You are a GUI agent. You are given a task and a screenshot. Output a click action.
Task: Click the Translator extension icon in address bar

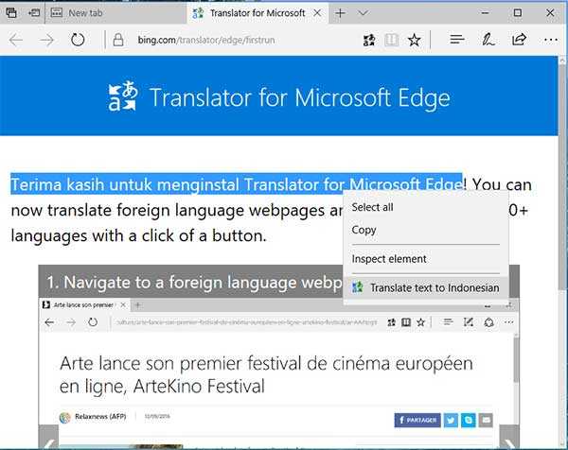(369, 40)
